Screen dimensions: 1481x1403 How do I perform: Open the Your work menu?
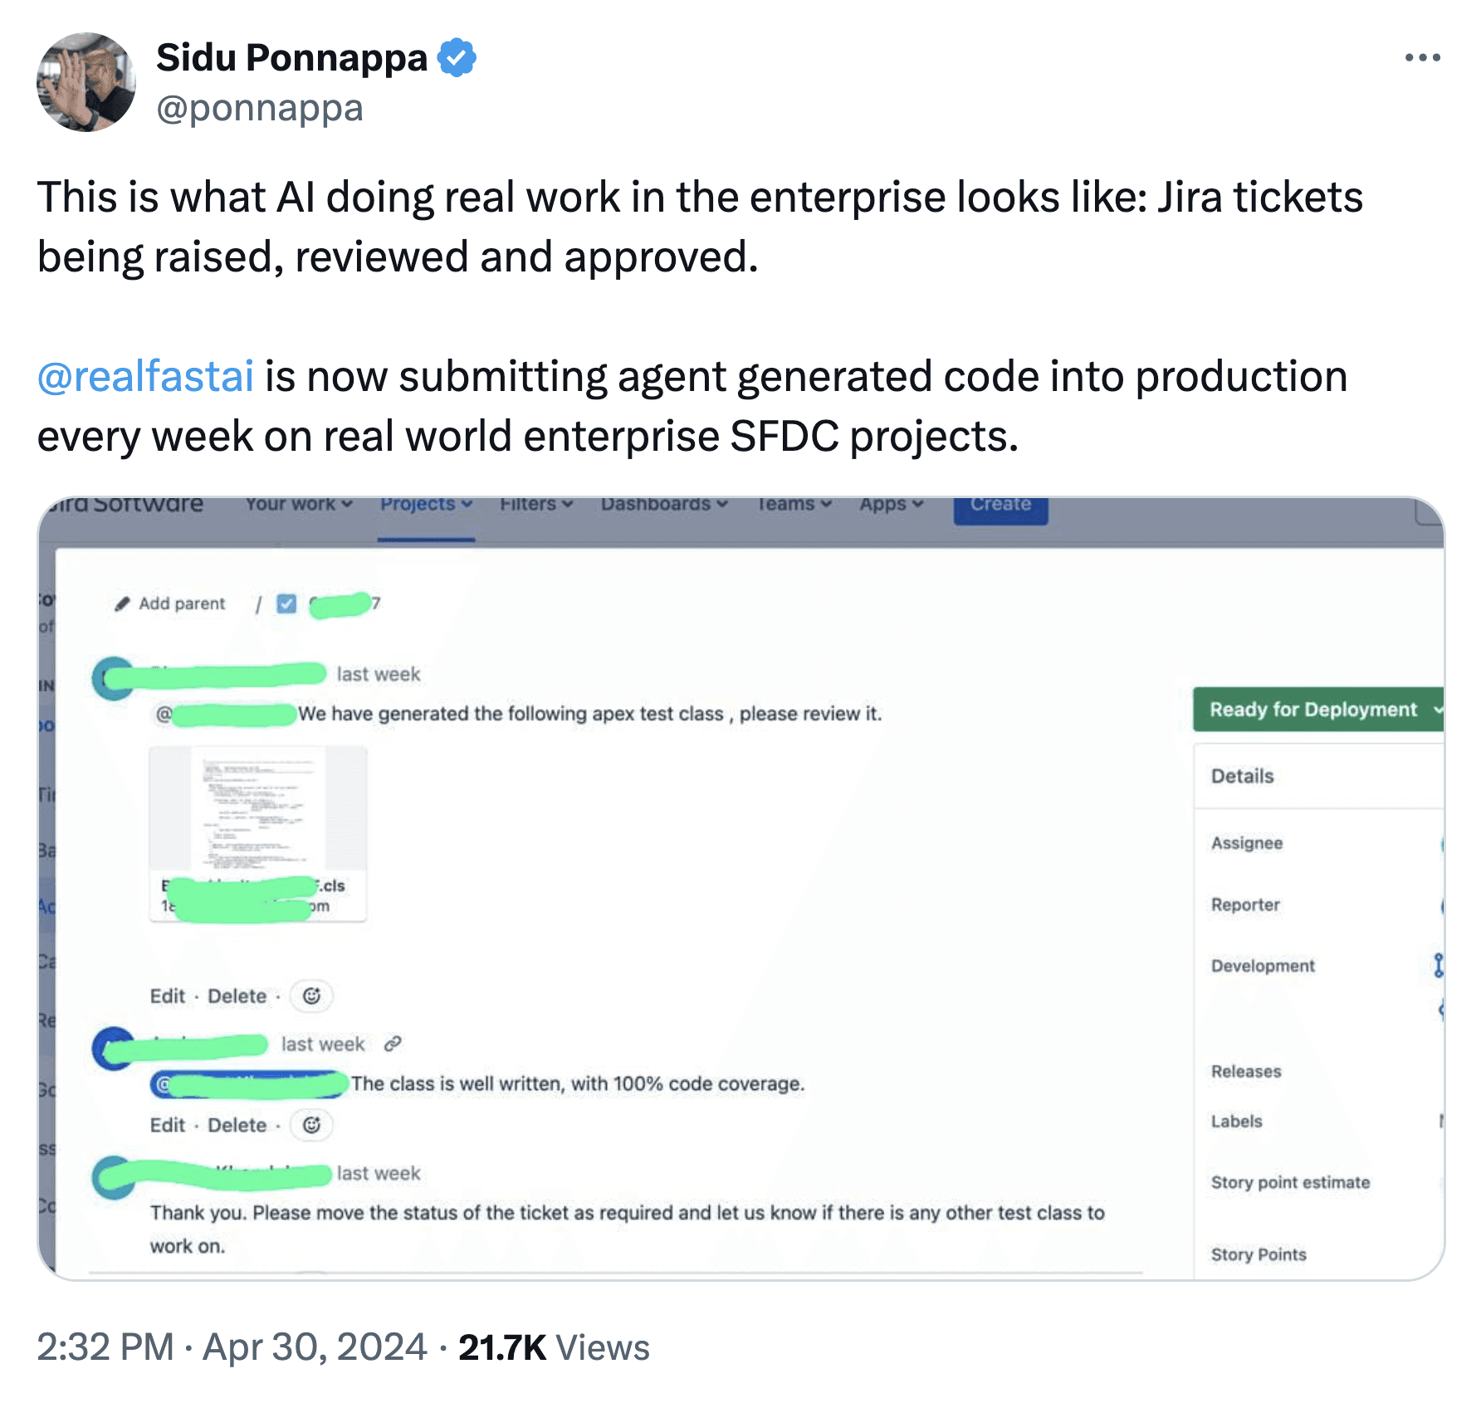[x=299, y=505]
